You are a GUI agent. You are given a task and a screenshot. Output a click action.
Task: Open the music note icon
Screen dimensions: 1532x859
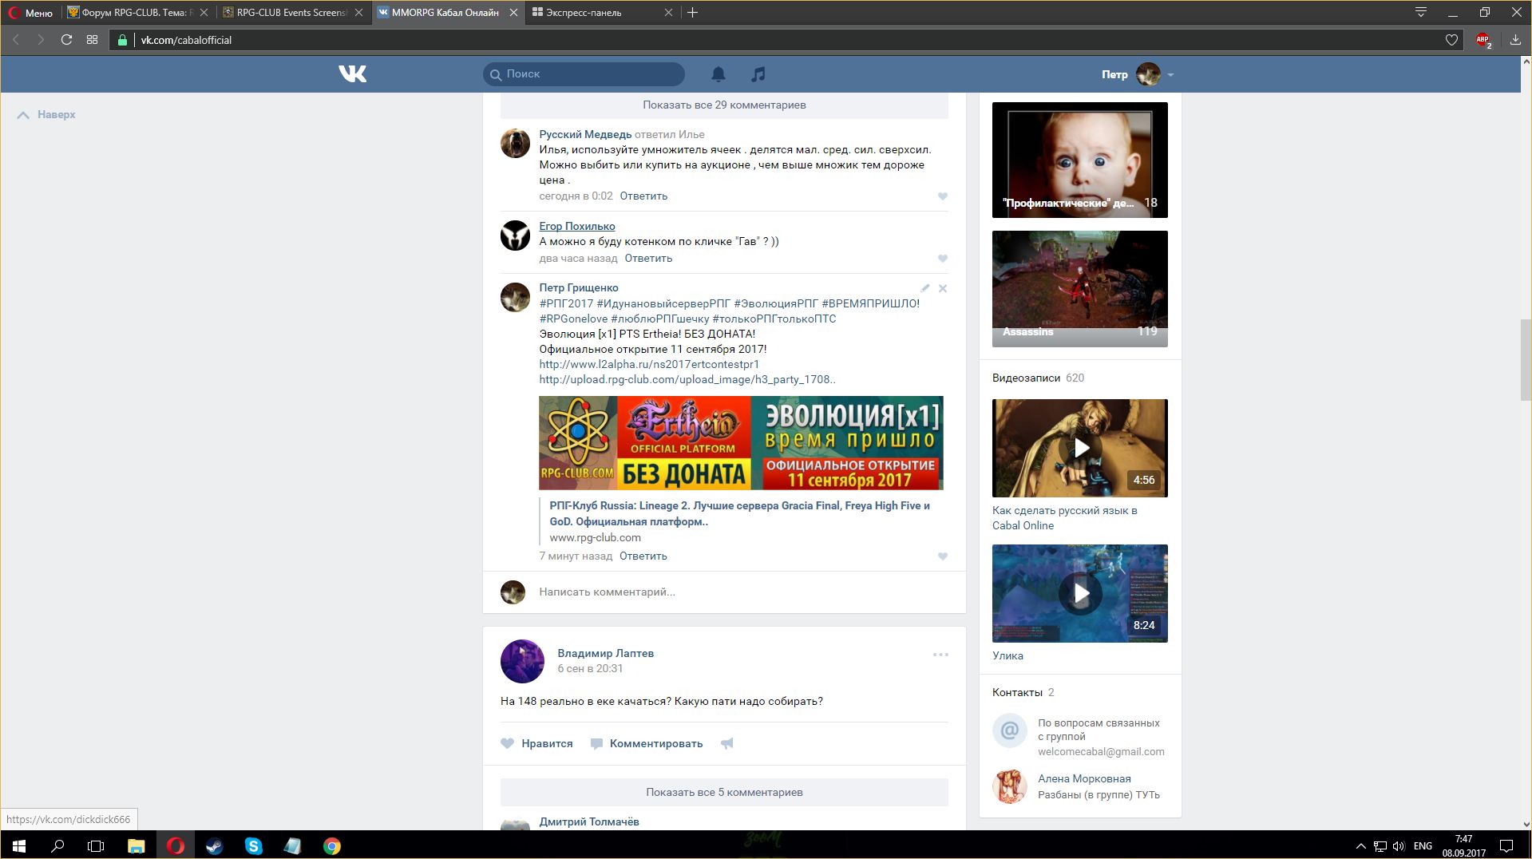pyautogui.click(x=758, y=74)
